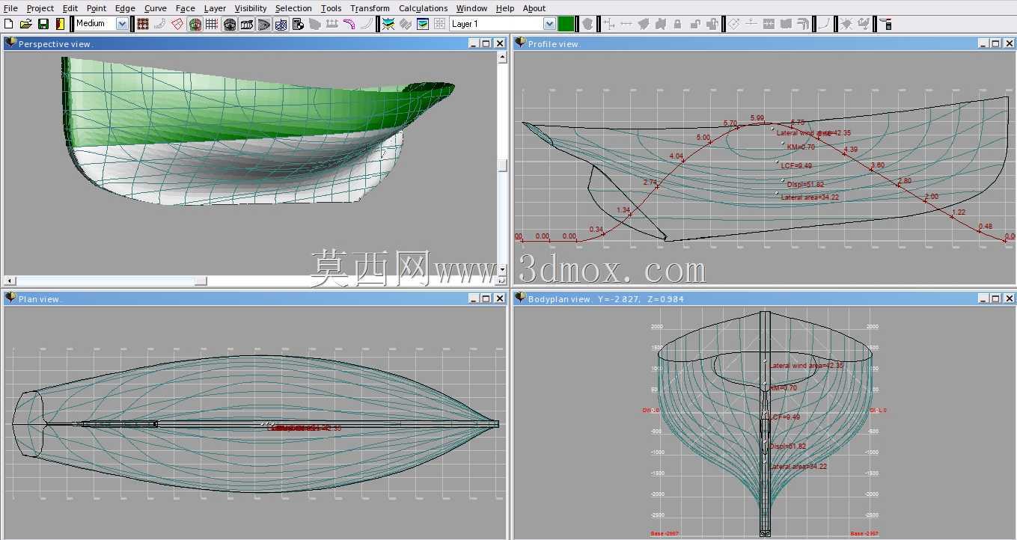Click the Perspective view horizontal scrollbar thumb
Image resolution: width=1017 pixels, height=540 pixels.
pos(201,281)
